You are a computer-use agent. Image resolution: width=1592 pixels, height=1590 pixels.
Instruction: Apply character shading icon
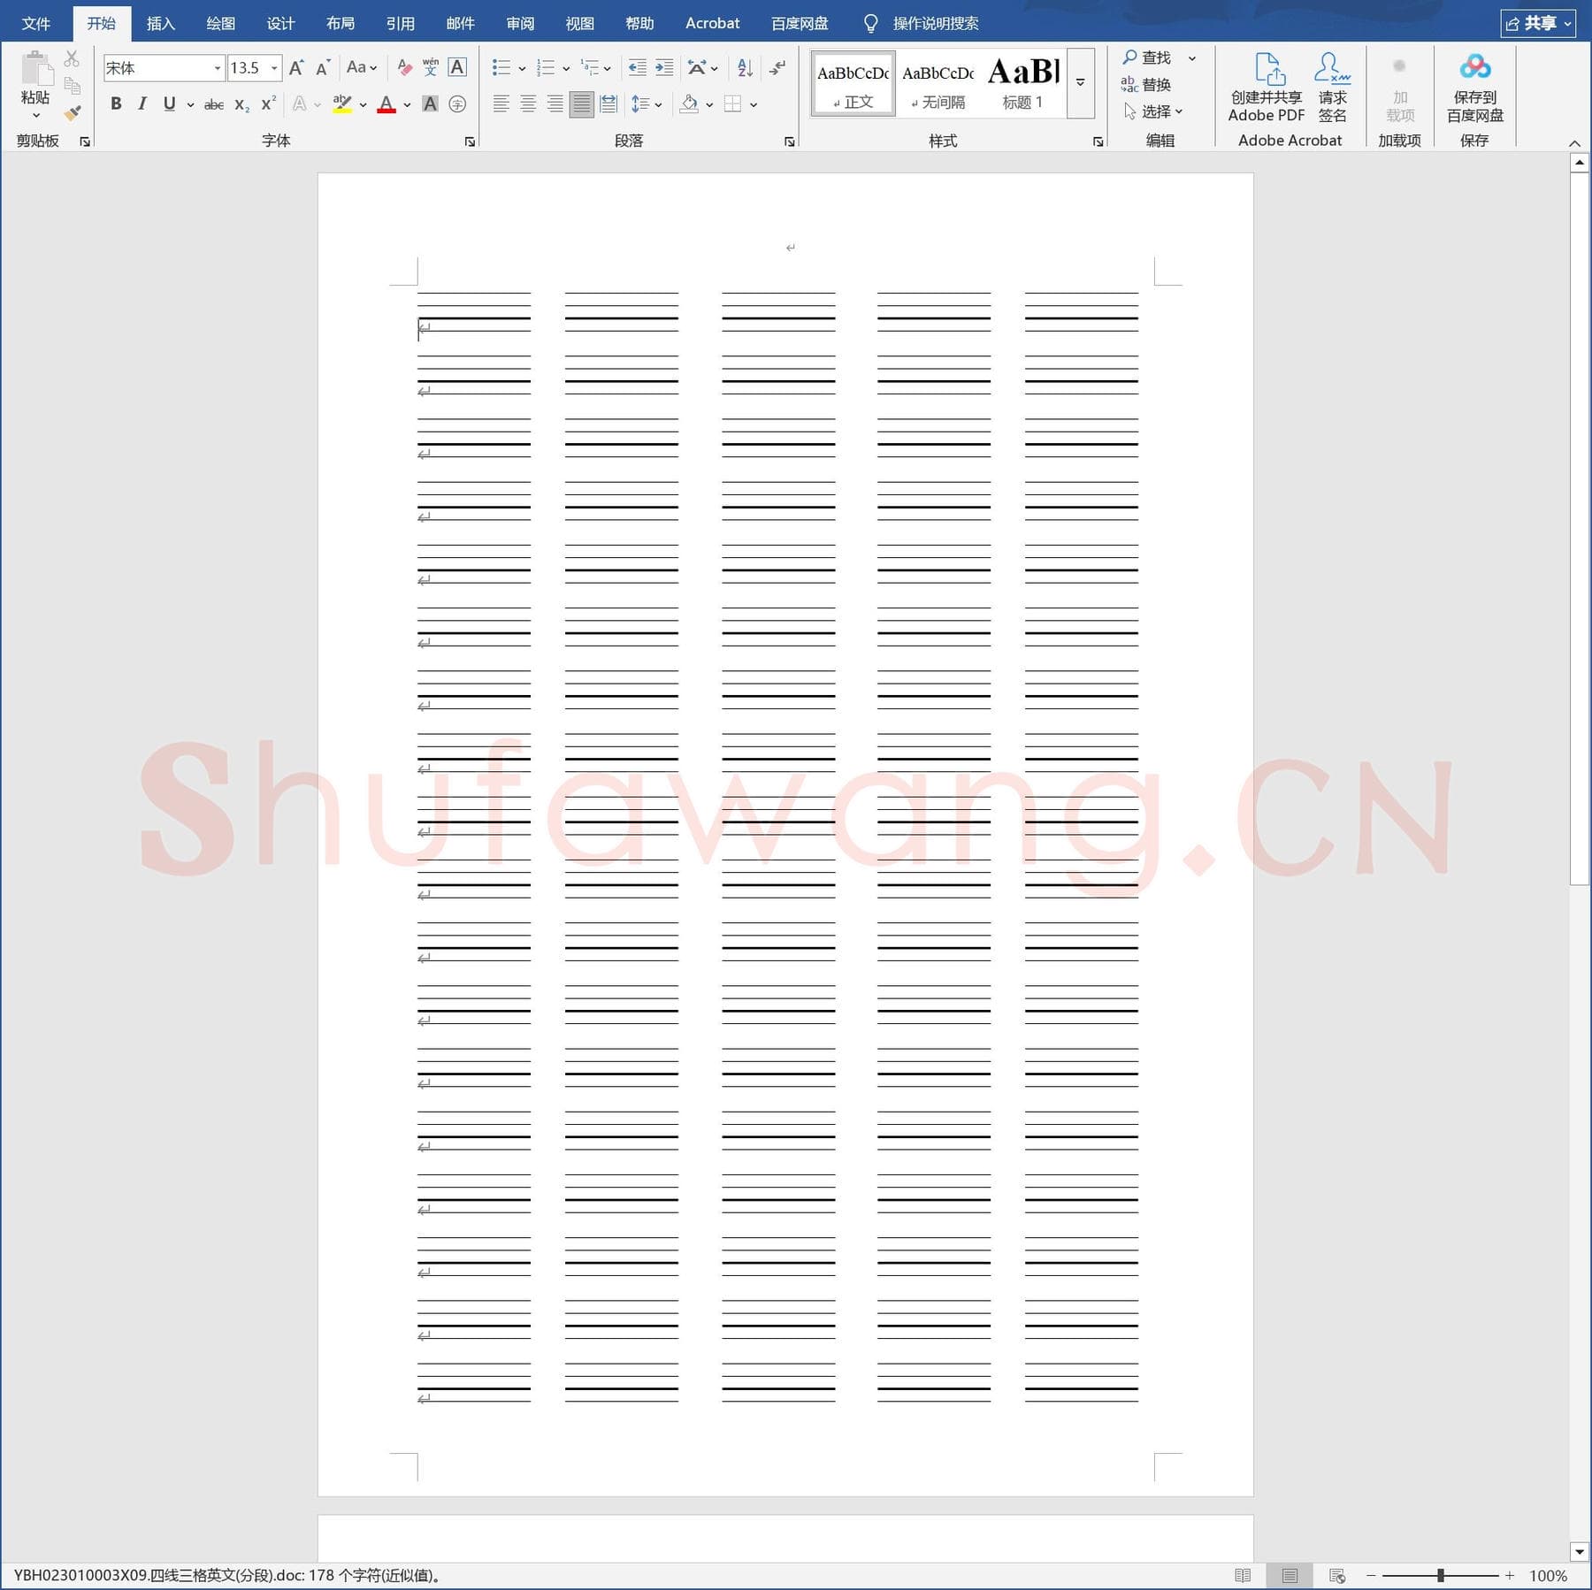coord(431,104)
